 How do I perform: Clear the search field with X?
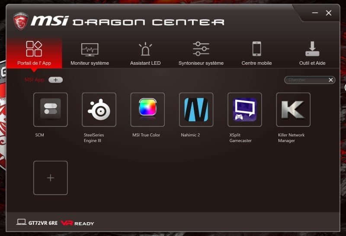click(330, 80)
